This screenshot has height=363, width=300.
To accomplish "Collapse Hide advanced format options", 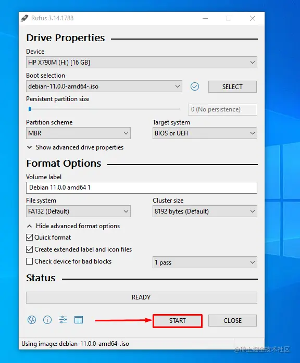I will pos(73,226).
